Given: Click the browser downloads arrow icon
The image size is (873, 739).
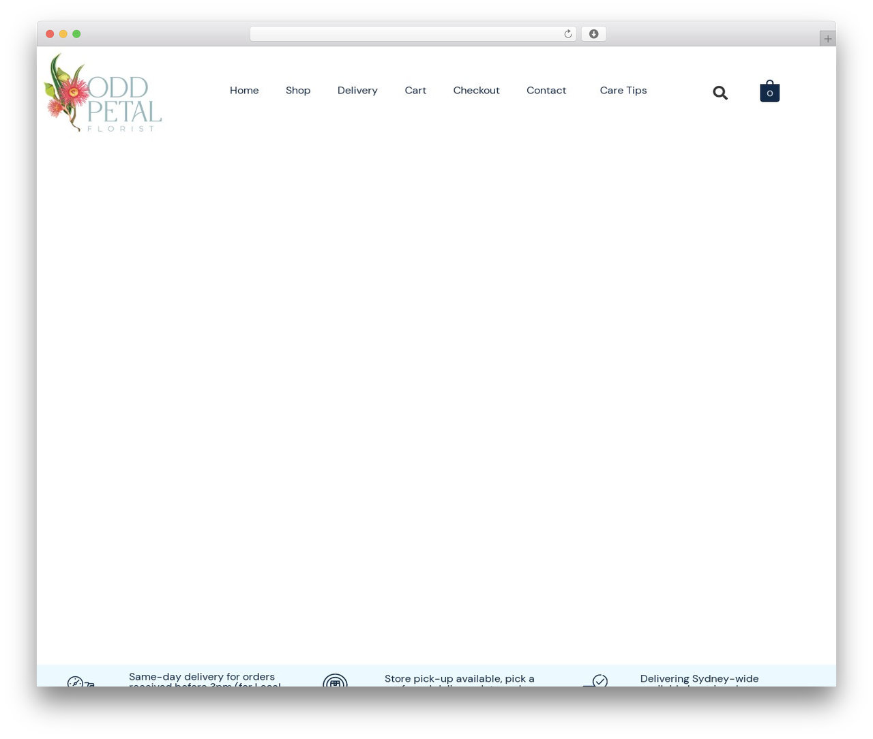Looking at the screenshot, I should pyautogui.click(x=594, y=34).
